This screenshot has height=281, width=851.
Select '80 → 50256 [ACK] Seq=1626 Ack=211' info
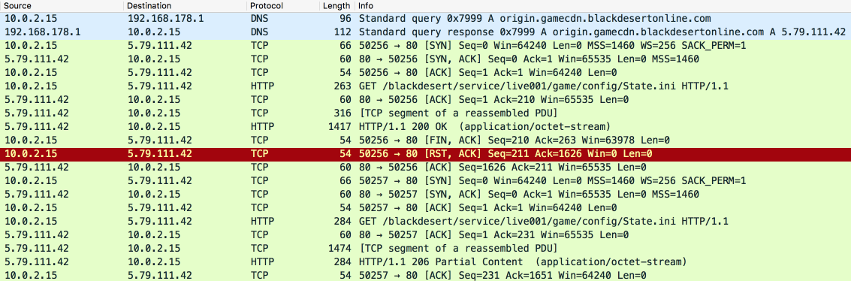tap(502, 168)
